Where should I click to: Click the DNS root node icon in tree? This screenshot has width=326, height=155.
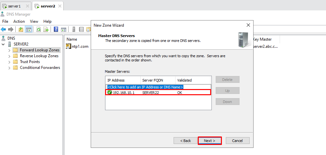click(x=3, y=38)
